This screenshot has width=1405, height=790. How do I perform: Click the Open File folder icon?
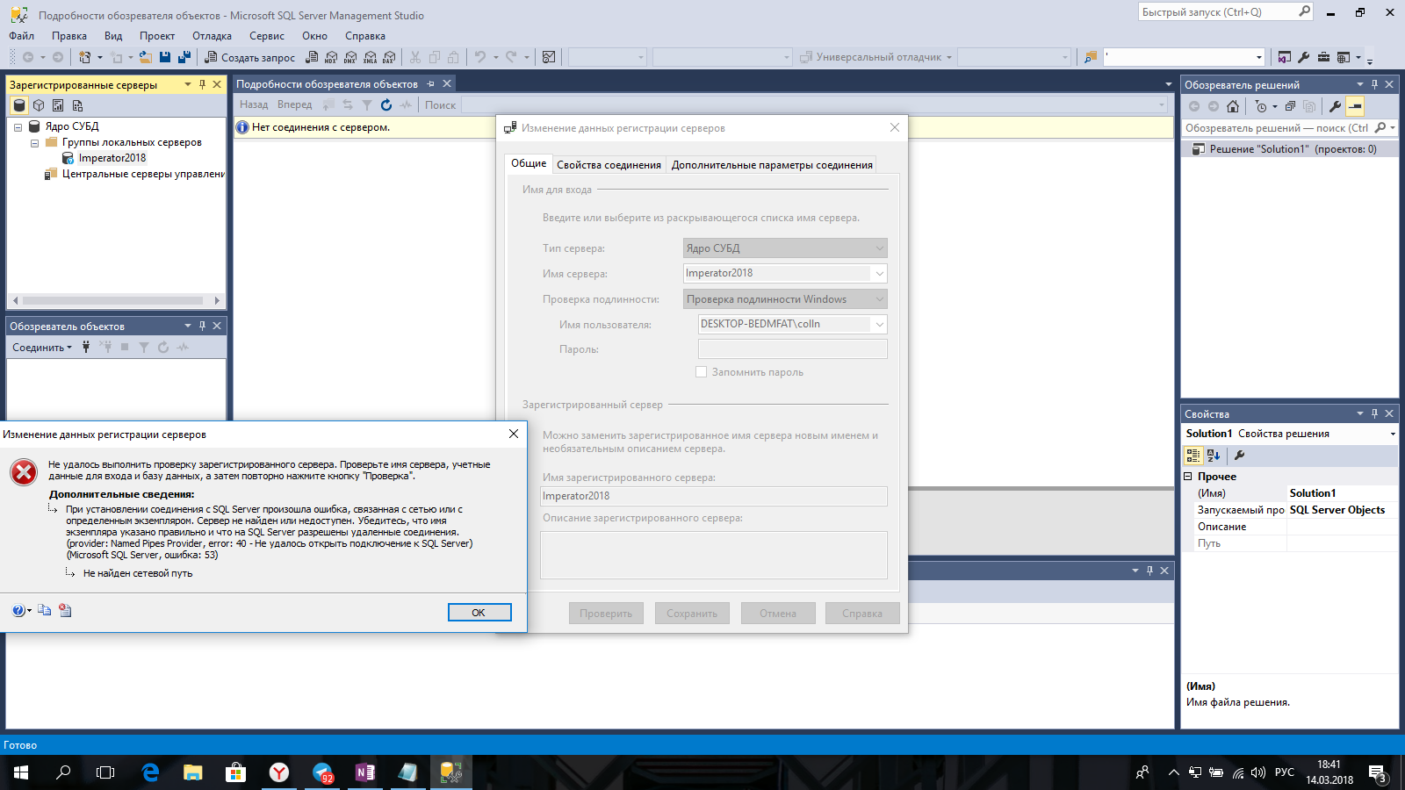pos(146,57)
